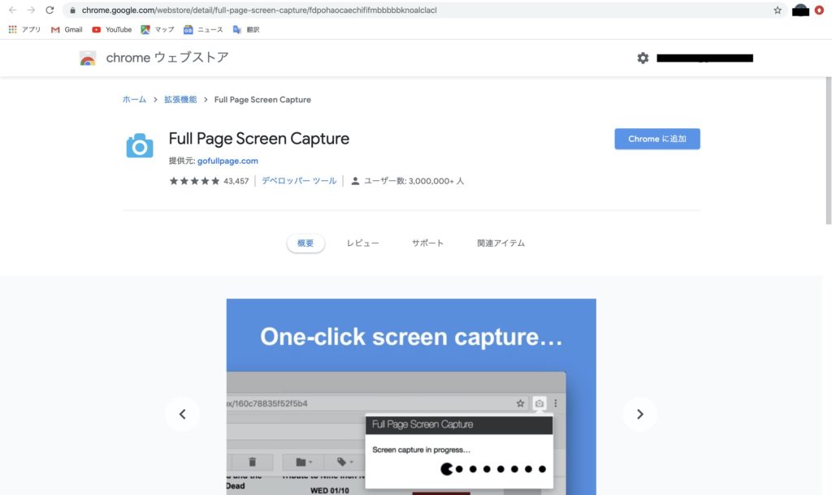832x495 pixels.
Task: Open the マップ bookmark
Action: coord(158,30)
